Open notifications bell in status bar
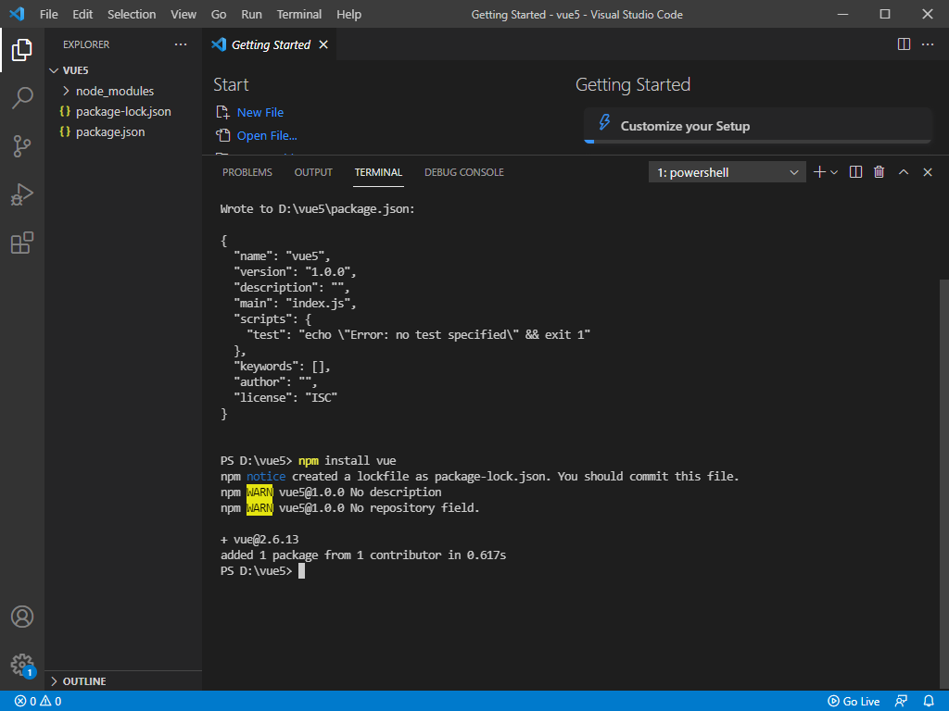This screenshot has height=711, width=949. pos(929,702)
